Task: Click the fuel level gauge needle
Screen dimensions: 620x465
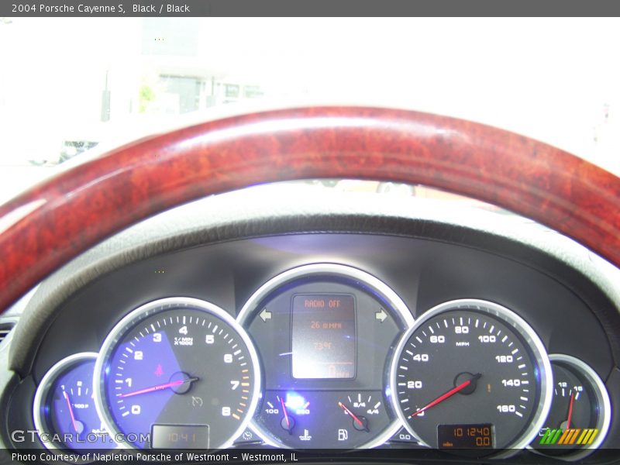Action: pyautogui.click(x=352, y=415)
